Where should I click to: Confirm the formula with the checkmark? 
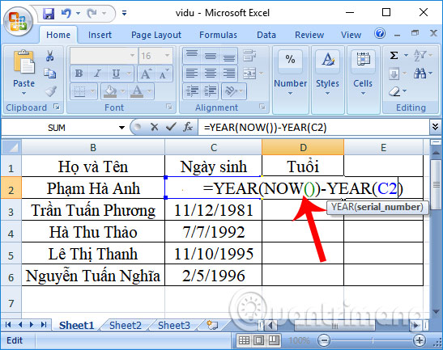click(171, 127)
